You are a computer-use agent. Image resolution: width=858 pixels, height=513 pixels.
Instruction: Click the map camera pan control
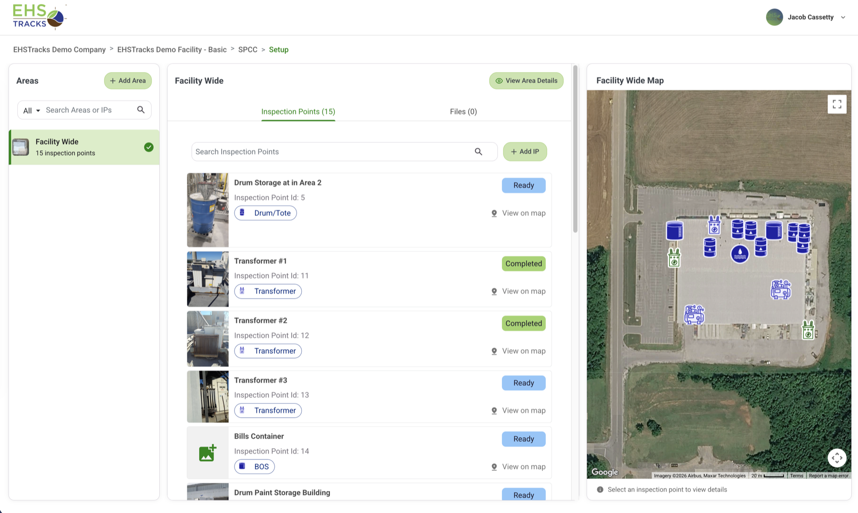tap(837, 458)
